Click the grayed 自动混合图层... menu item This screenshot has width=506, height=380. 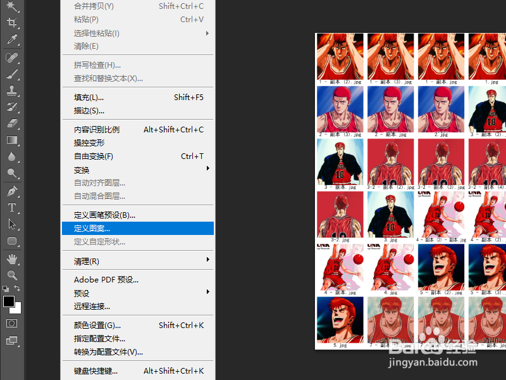click(x=138, y=196)
